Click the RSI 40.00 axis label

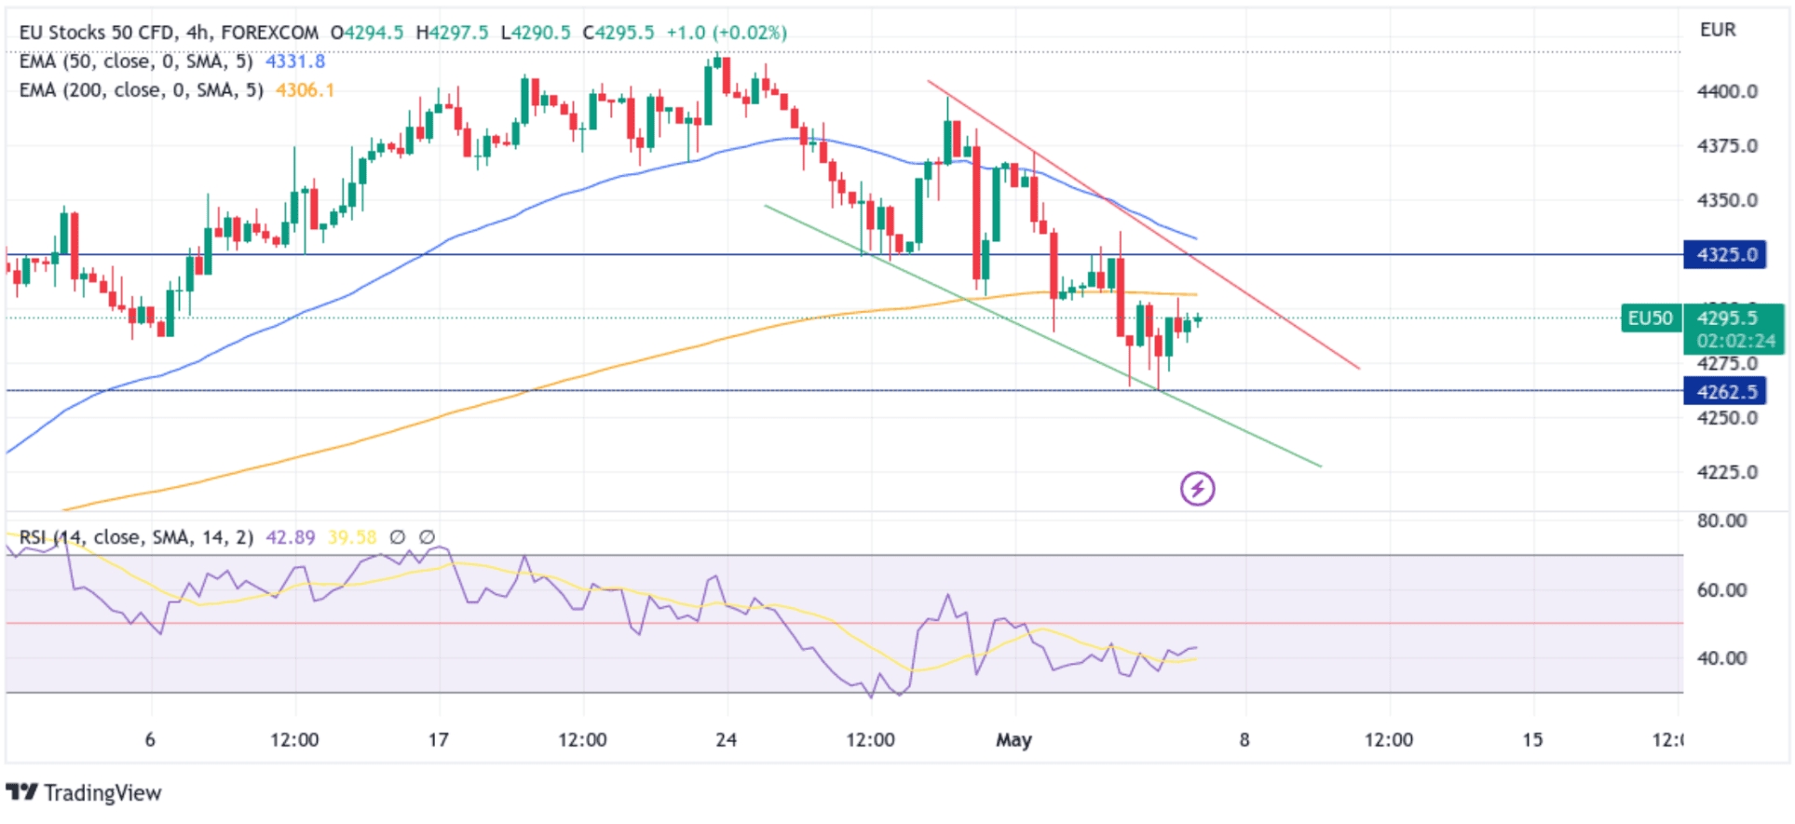click(1721, 658)
